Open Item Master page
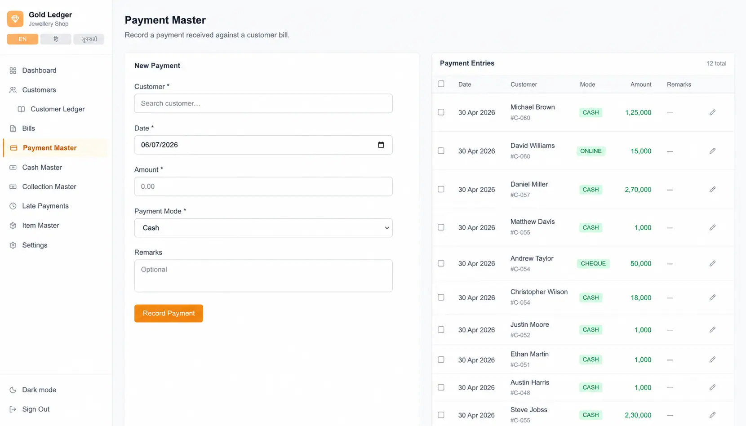Viewport: 746px width, 426px height. (55, 226)
